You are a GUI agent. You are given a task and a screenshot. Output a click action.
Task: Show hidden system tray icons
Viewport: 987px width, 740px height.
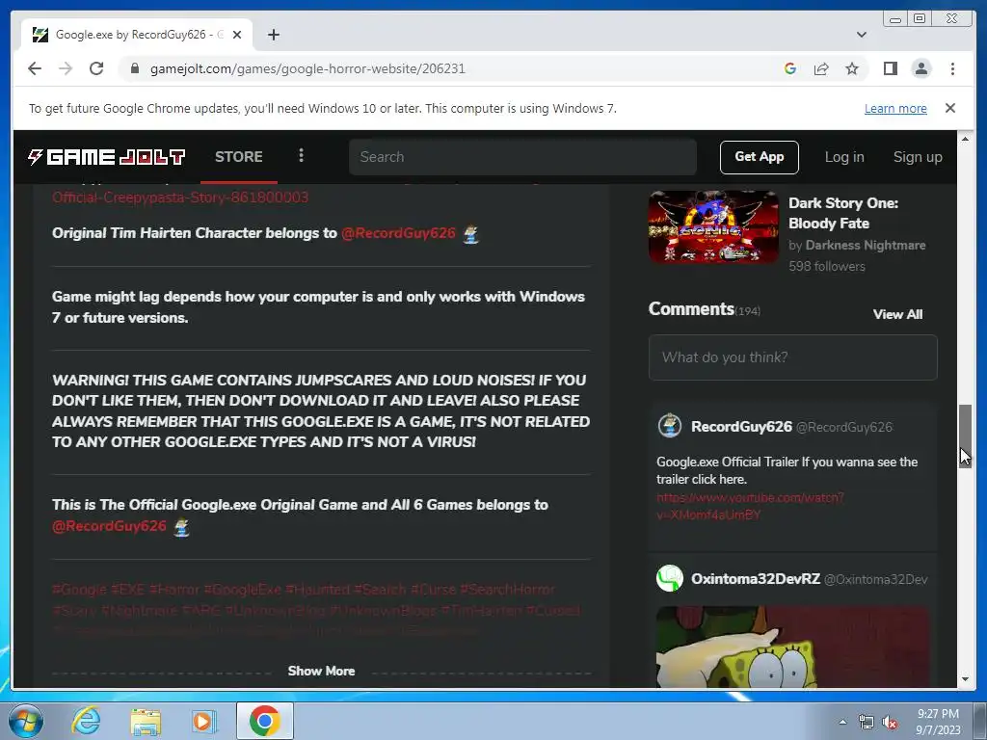[842, 722]
